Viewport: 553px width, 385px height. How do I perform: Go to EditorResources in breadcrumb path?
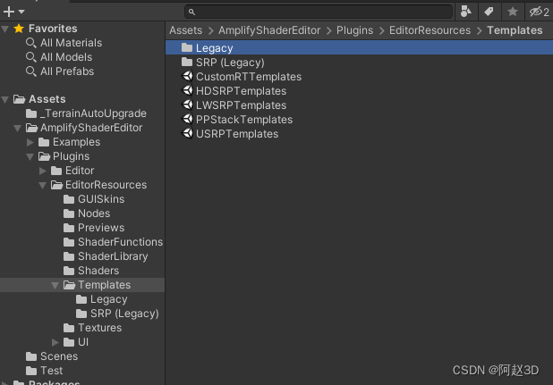[430, 30]
